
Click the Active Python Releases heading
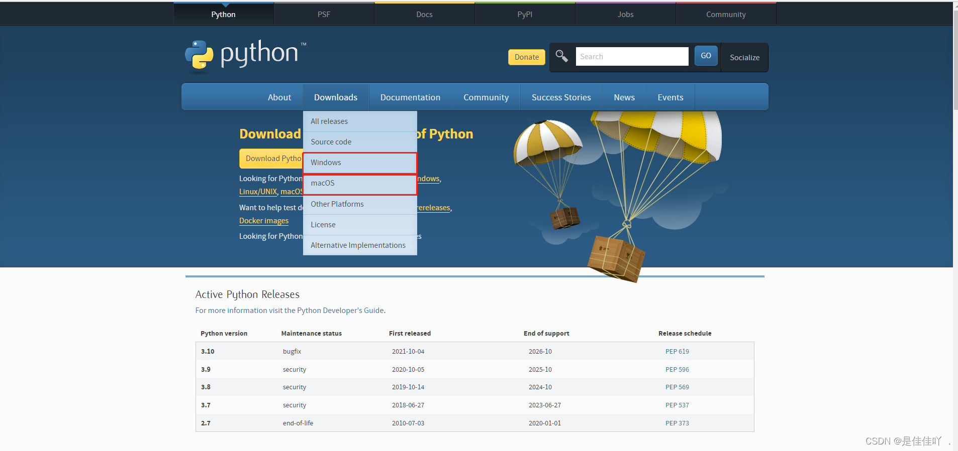click(247, 294)
